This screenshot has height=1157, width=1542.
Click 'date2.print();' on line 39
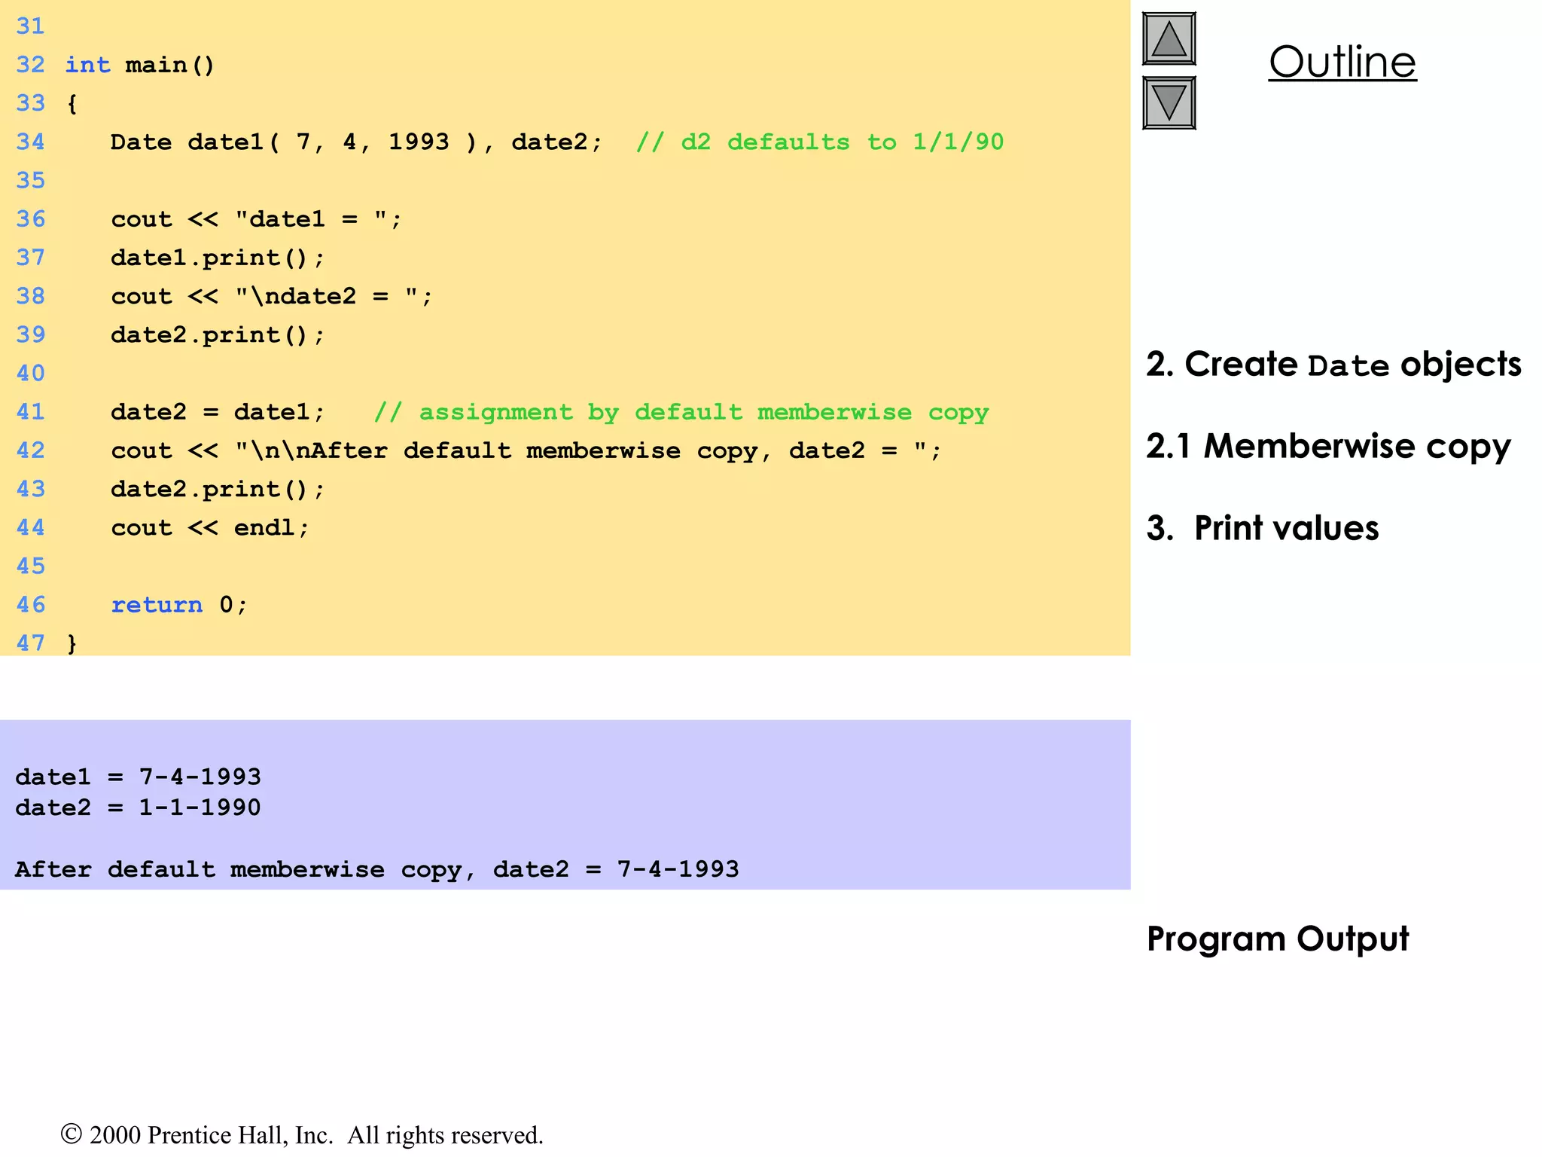(x=218, y=335)
